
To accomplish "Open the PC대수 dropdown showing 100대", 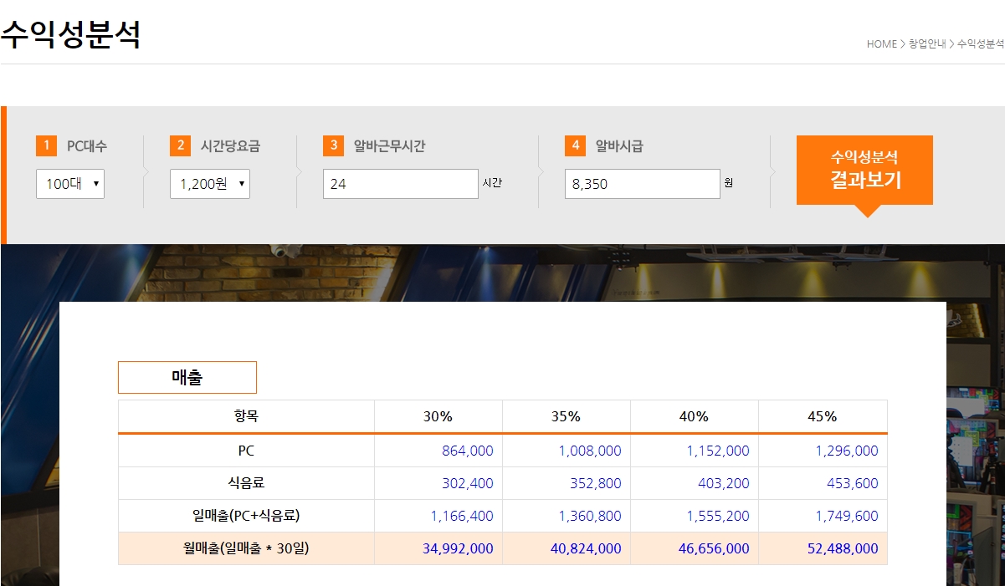I will 70,184.
